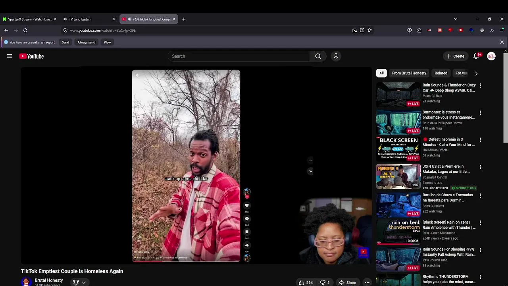Click Always send crash reports
This screenshot has width=508, height=286.
coord(86,42)
